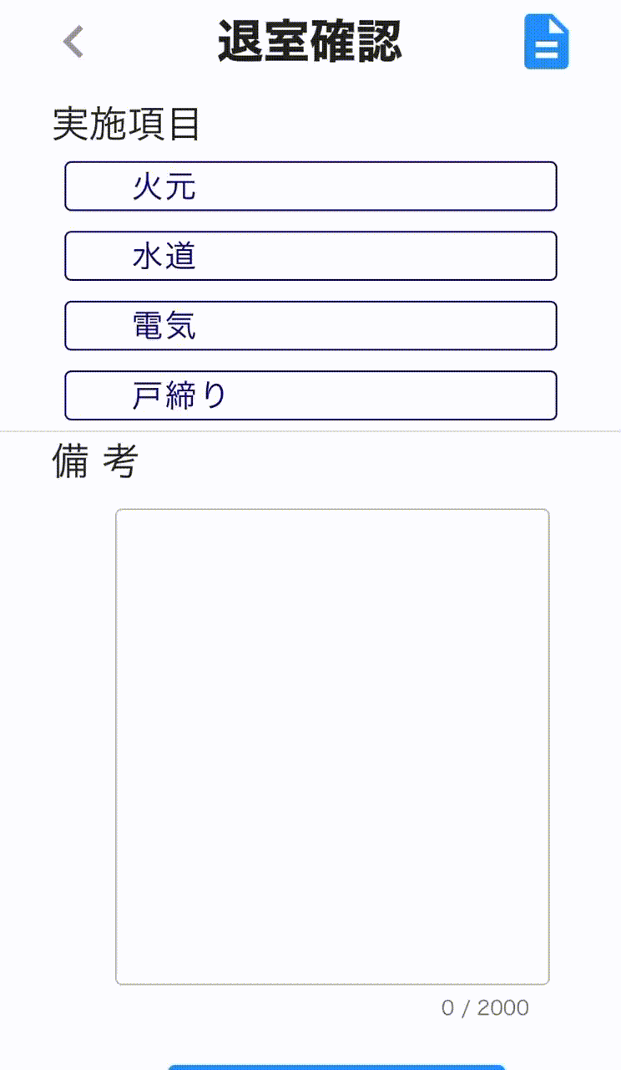Image resolution: width=621 pixels, height=1070 pixels.
Task: Tap the 実施項目 section heading
Action: click(127, 125)
